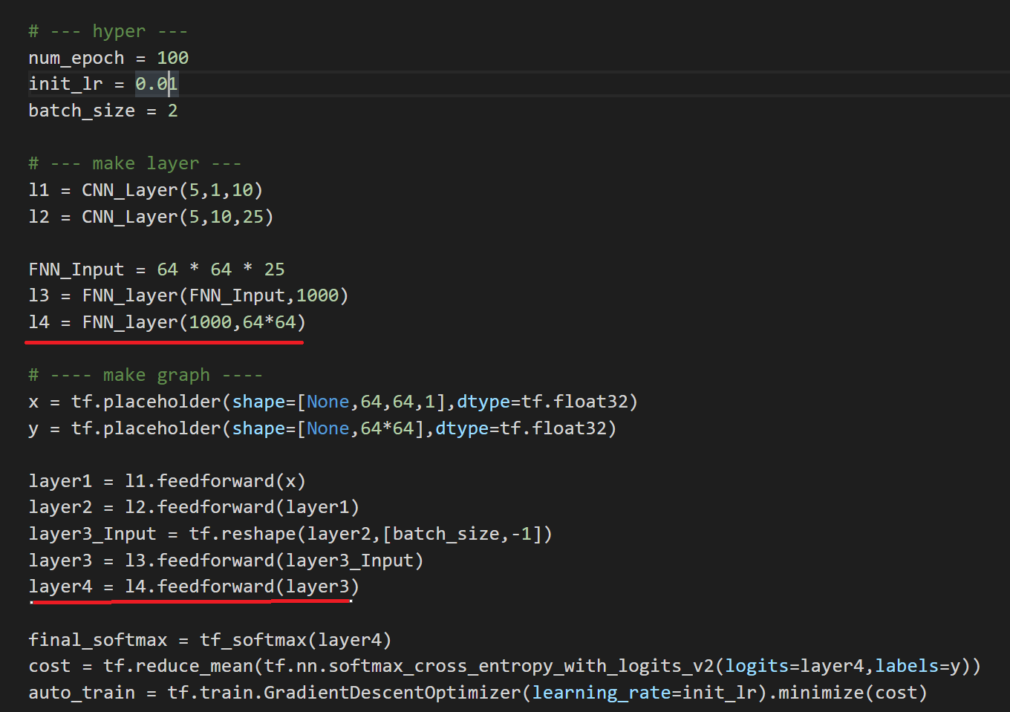1010x712 pixels.
Task: Click the labels=y argument
Action: pos(917,666)
